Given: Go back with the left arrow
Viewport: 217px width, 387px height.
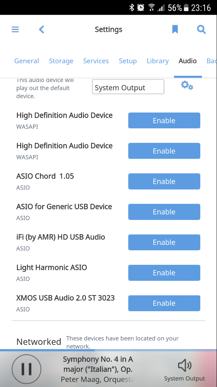Looking at the screenshot, I should (41, 30).
